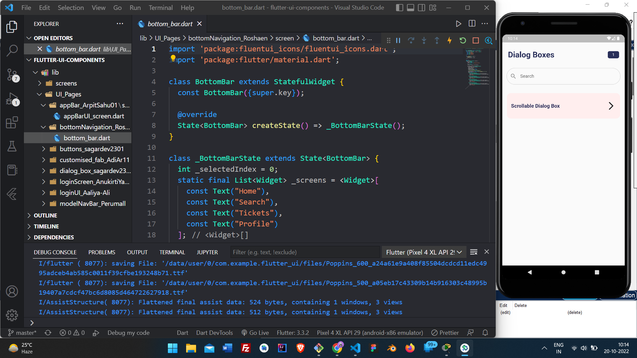Switch to the TERMINAL tab

(172, 252)
